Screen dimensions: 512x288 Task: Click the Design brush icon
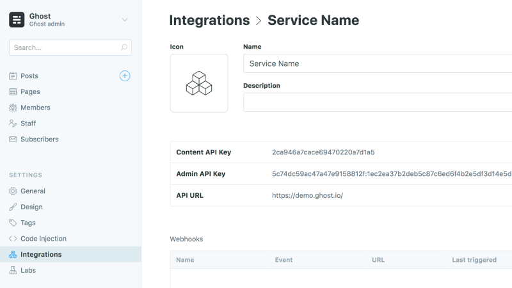[x=13, y=207]
